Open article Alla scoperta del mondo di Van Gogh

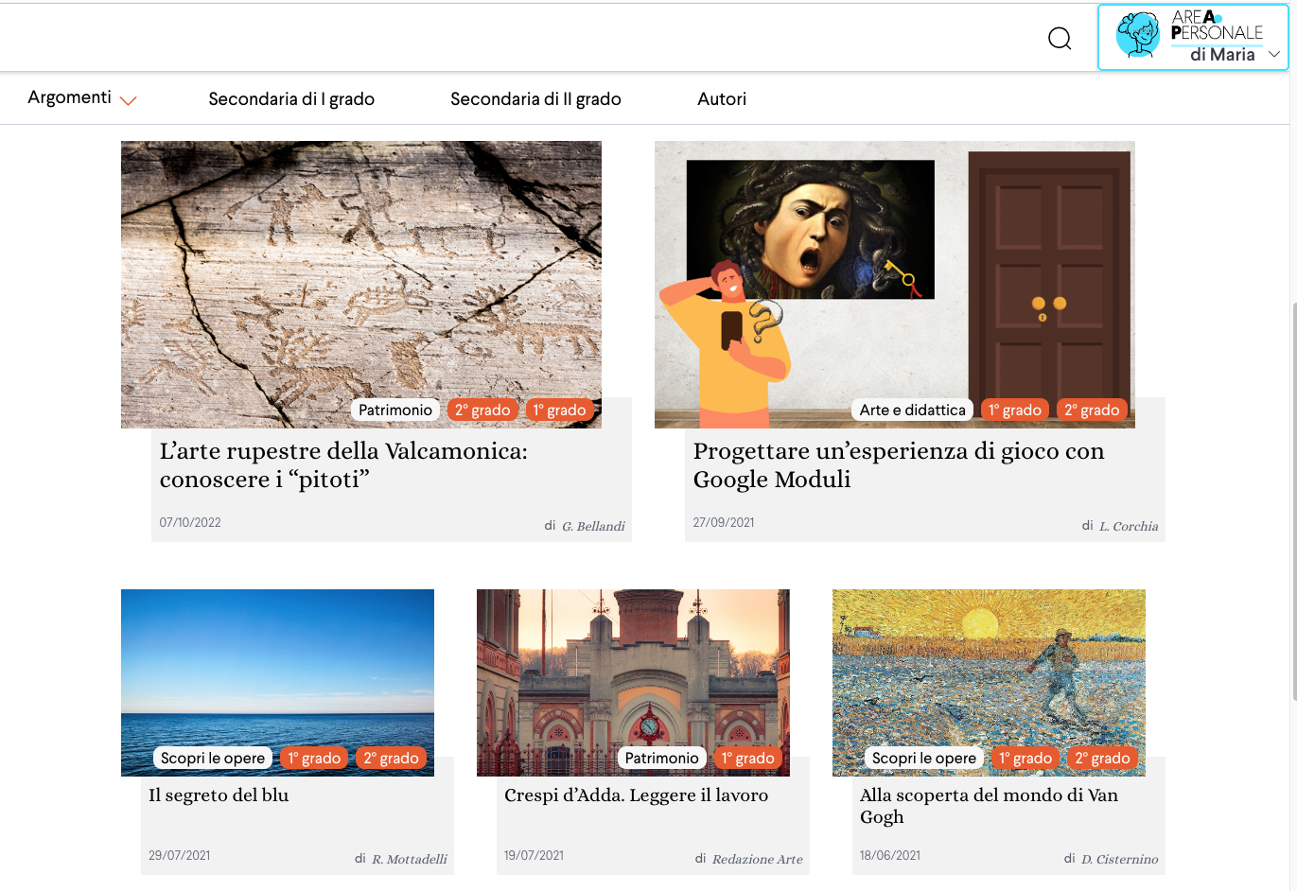tap(989, 806)
